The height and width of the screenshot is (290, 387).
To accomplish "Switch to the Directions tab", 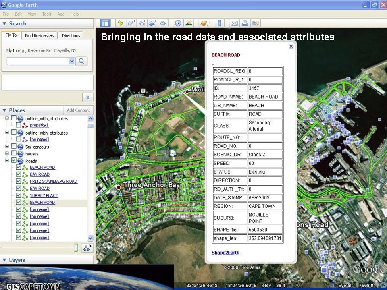I will pos(71,35).
